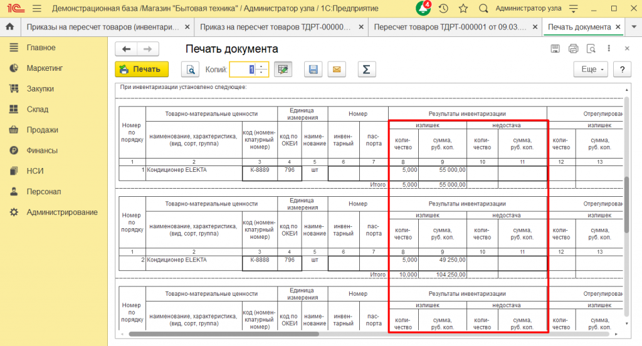This screenshot has width=642, height=346.
Task: Switch to Приказы на пересчет товаров tab
Action: [x=103, y=27]
